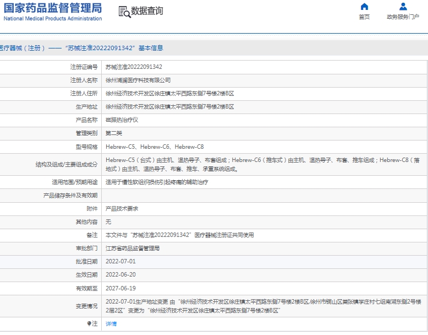428x335 pixels.
Task: Click the 型号规格 row label
Action: tap(86, 147)
